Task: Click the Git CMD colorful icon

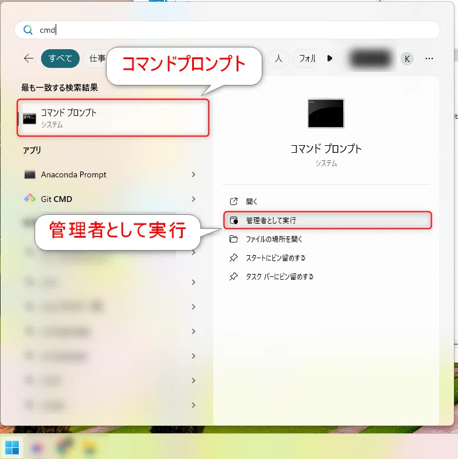Action: [x=29, y=199]
